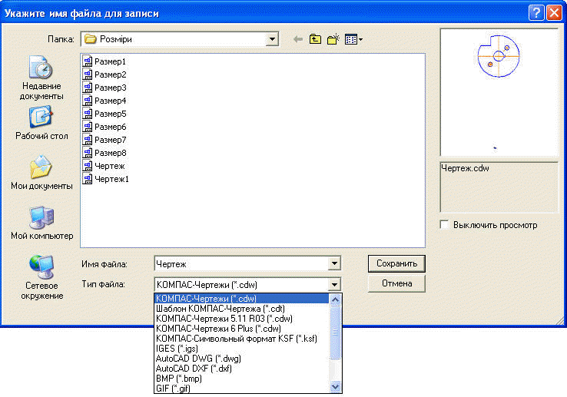Choose IGES (*.igs) file type
The width and height of the screenshot is (567, 397).
(242, 349)
